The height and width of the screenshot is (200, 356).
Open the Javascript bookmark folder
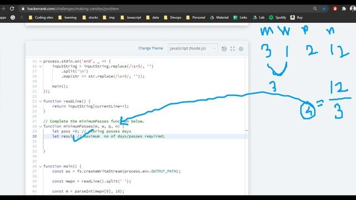pos(131,17)
